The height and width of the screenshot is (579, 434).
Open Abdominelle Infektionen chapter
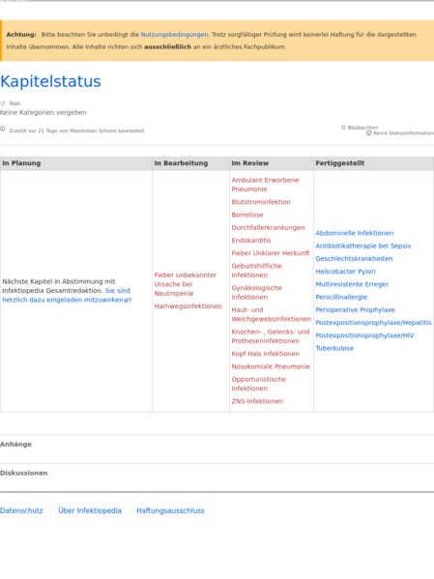pos(354,233)
